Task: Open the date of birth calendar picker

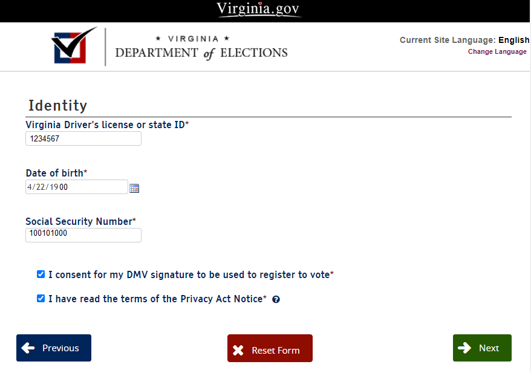Action: (134, 188)
